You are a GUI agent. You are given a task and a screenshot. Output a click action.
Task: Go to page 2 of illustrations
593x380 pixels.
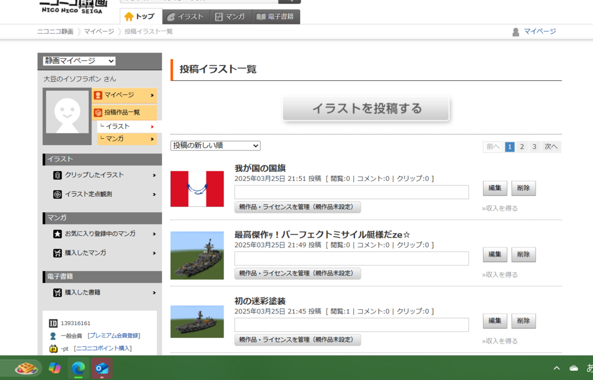pos(522,147)
